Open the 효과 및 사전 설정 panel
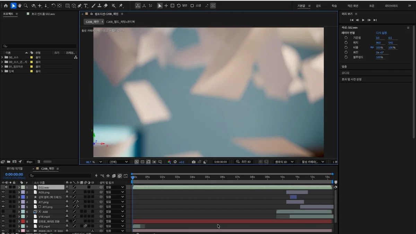 point(352,79)
